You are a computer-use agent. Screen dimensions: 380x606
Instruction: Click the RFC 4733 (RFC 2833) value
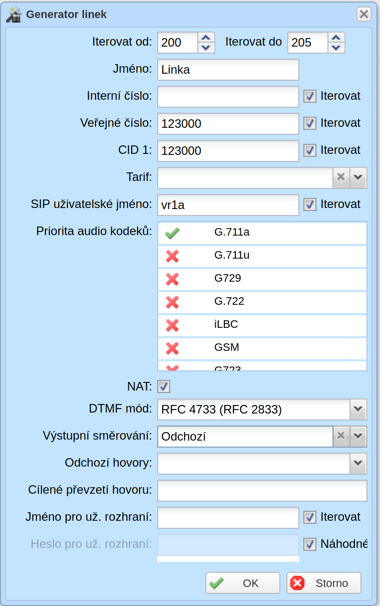pyautogui.click(x=222, y=410)
